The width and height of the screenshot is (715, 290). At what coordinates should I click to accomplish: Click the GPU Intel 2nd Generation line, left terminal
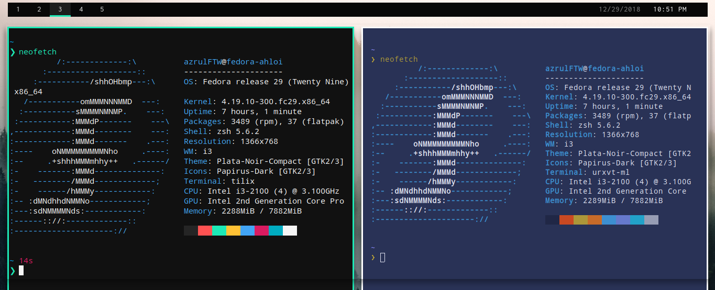pos(264,201)
